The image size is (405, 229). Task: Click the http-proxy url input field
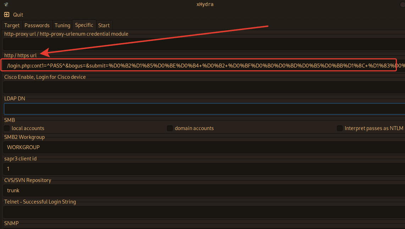(202, 44)
